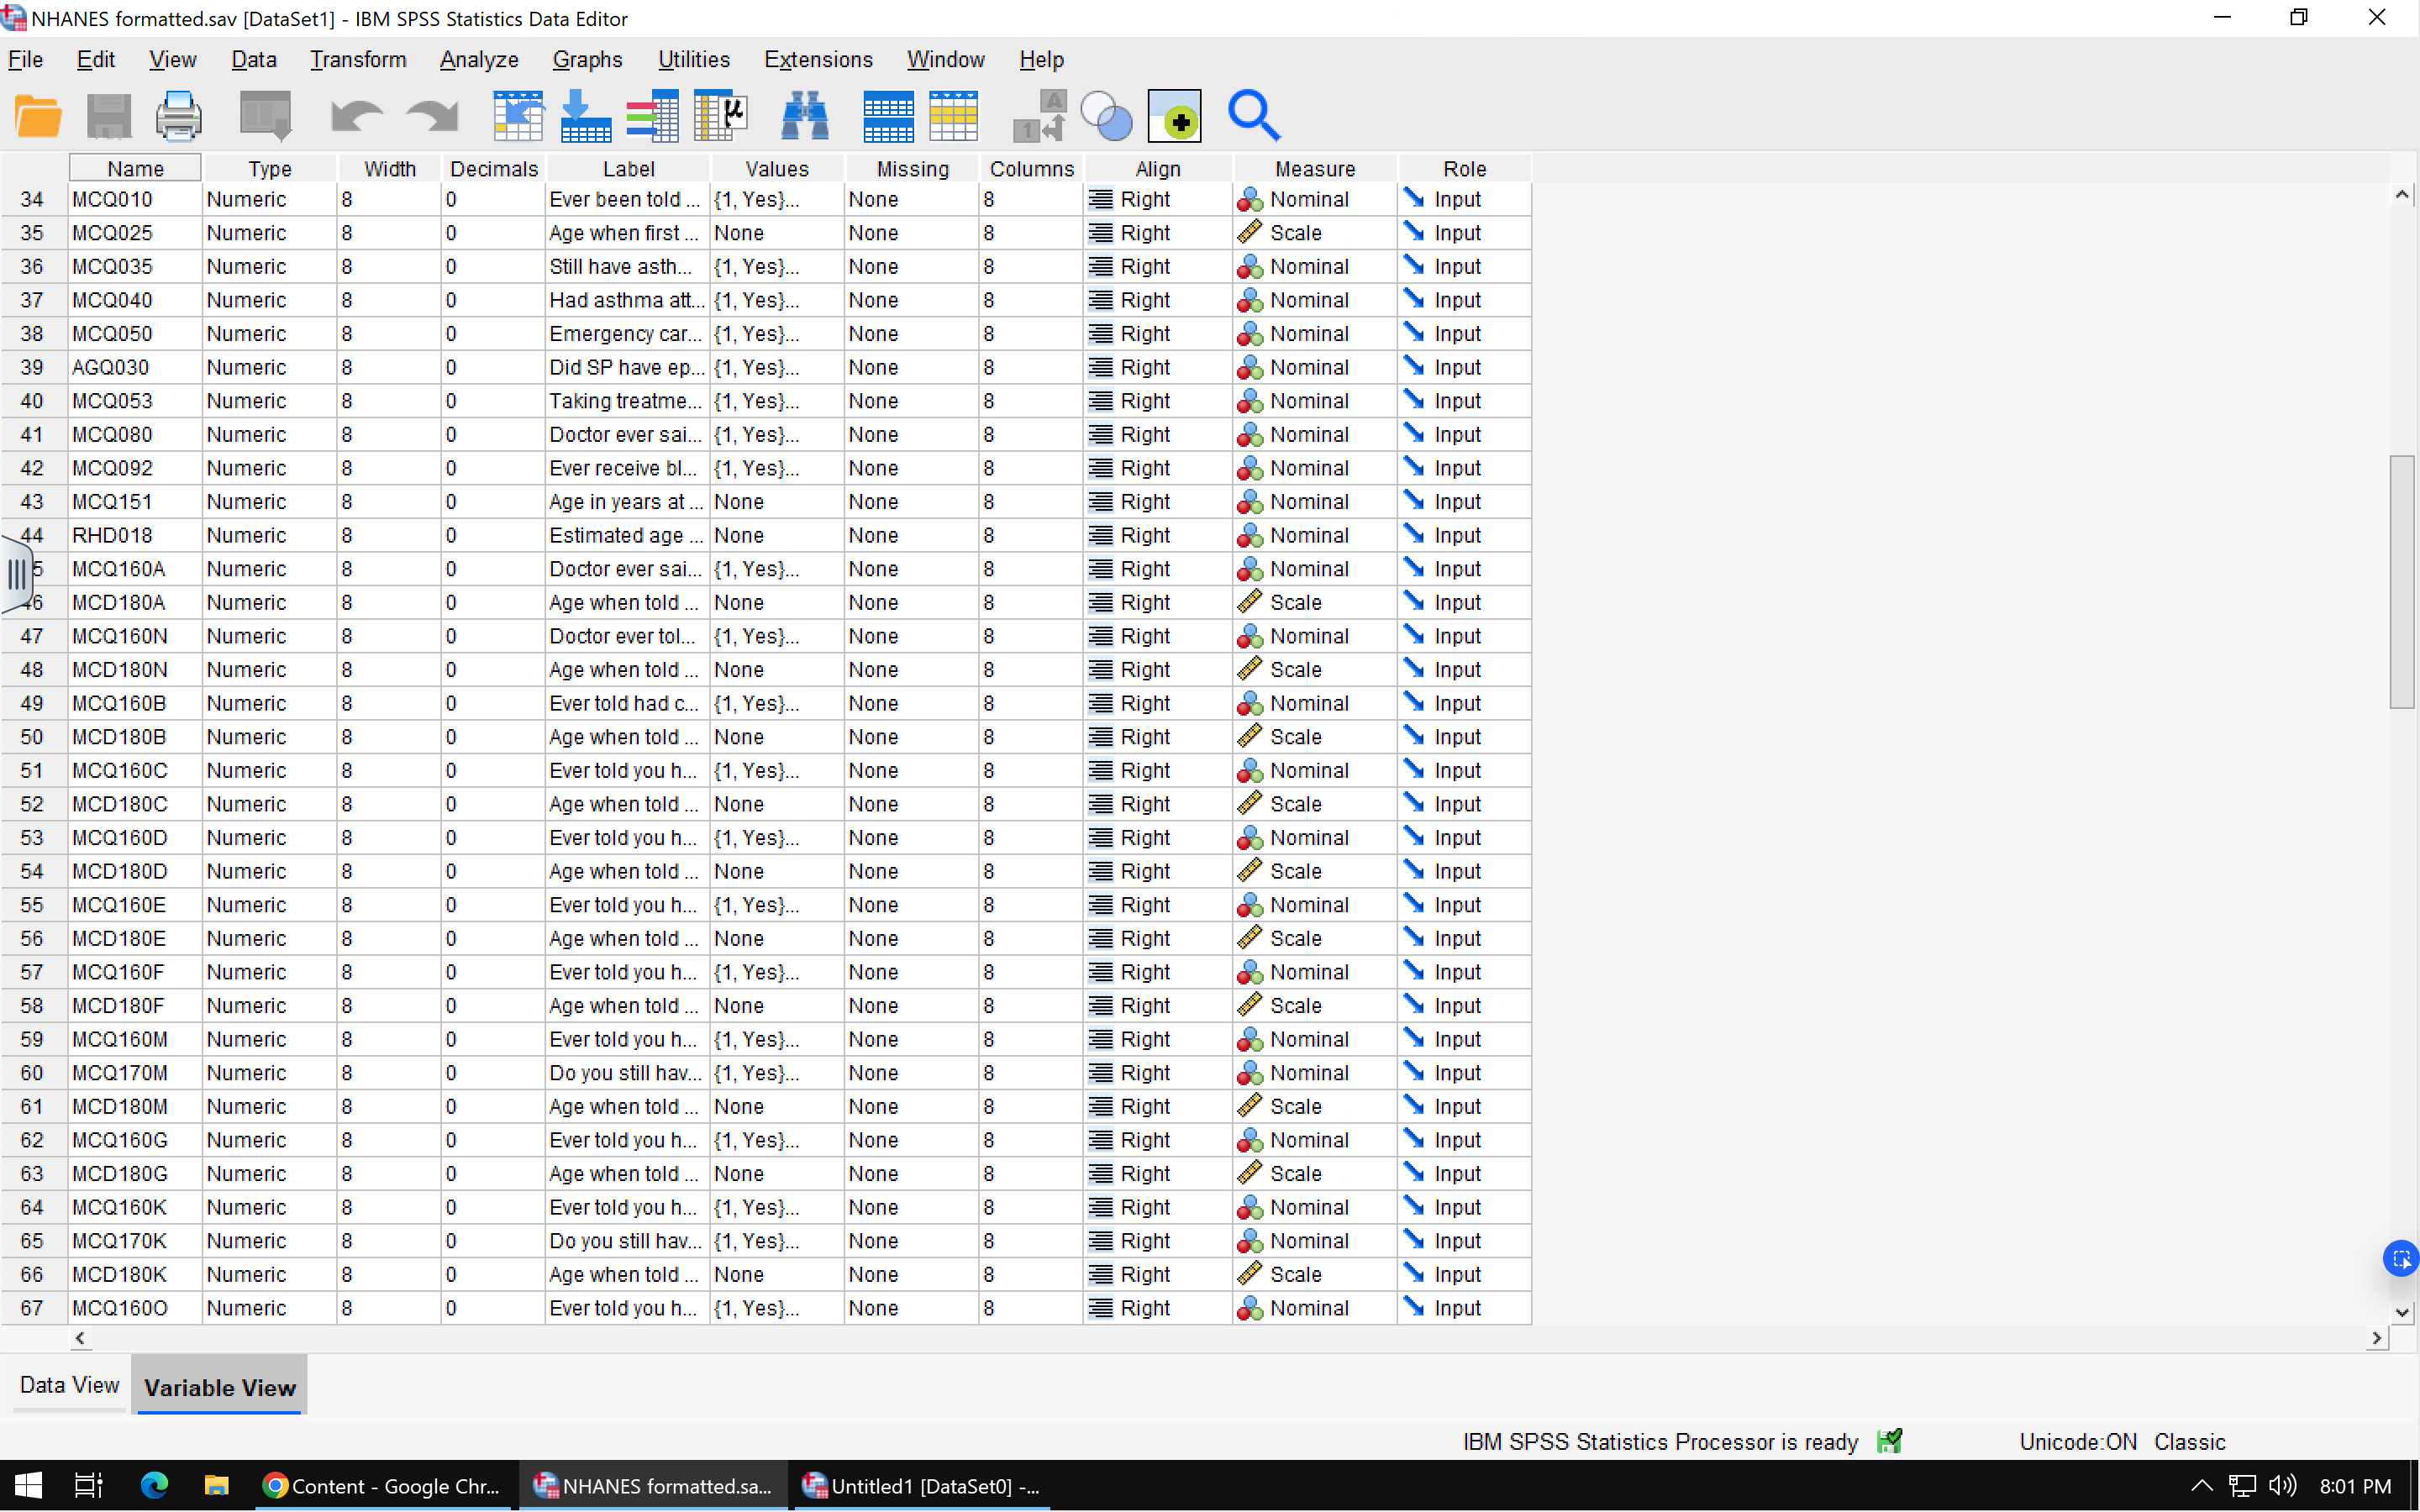
Task: Select the Role cell for AGQ030
Action: click(1463, 367)
